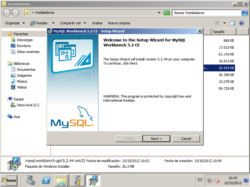Open Windows Explorer taskbar icon

pyautogui.click(x=61, y=180)
